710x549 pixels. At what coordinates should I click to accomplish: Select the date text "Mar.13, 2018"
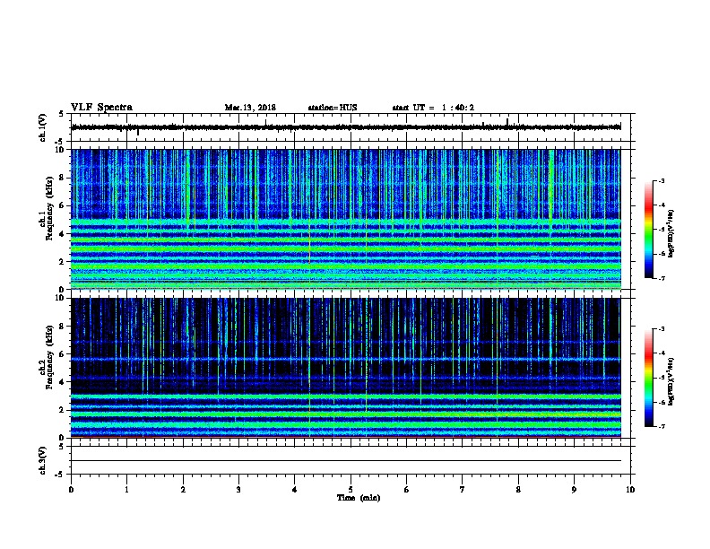coord(250,108)
